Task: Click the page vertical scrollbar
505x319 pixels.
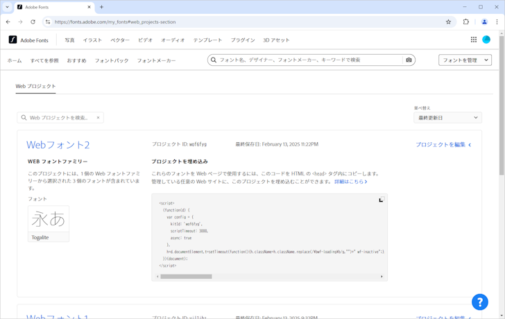Action: coord(502,105)
